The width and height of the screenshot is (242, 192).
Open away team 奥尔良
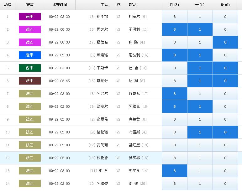pyautogui.click(x=134, y=171)
